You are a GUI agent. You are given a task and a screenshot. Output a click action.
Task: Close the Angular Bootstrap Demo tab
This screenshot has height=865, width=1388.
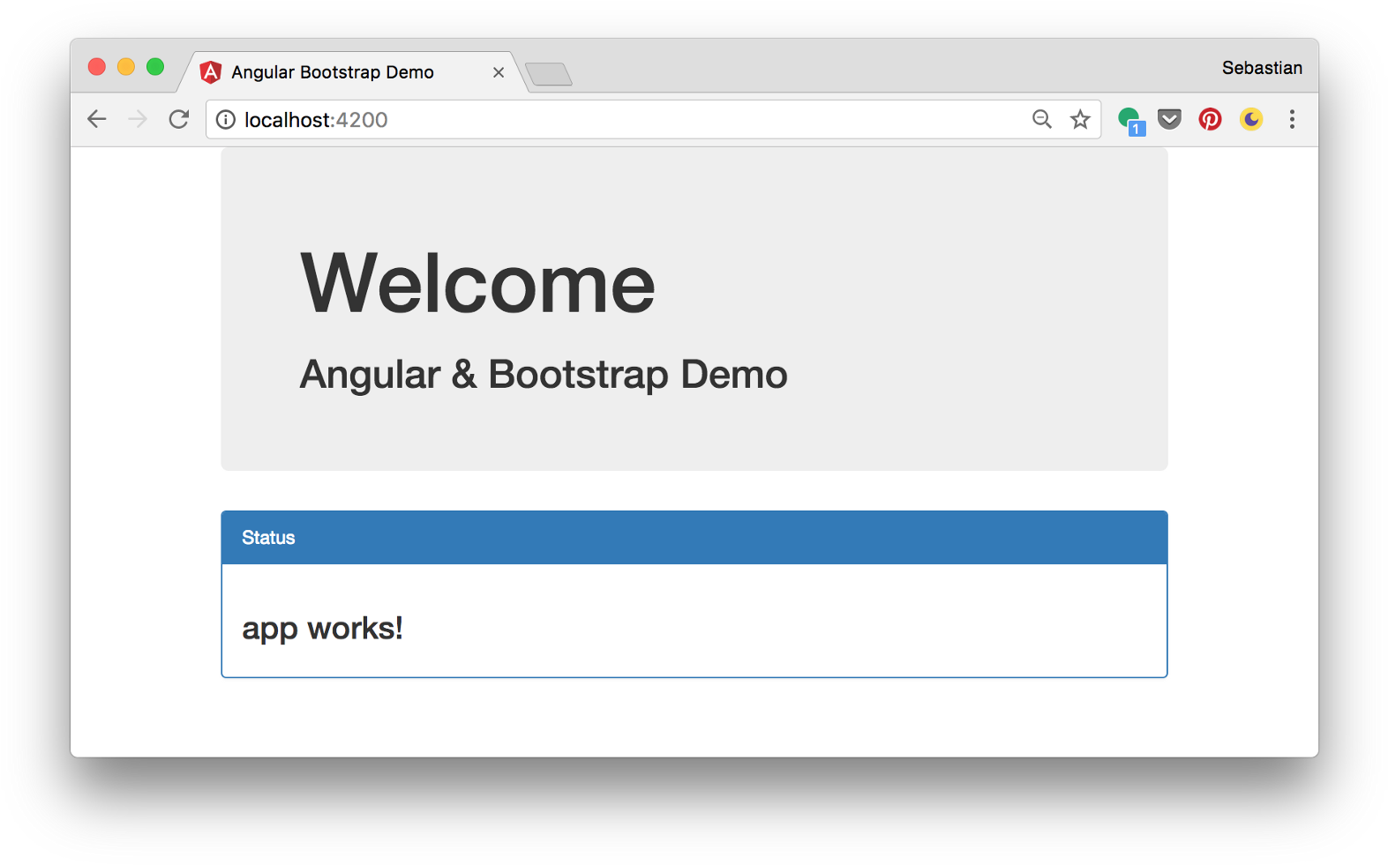499,72
